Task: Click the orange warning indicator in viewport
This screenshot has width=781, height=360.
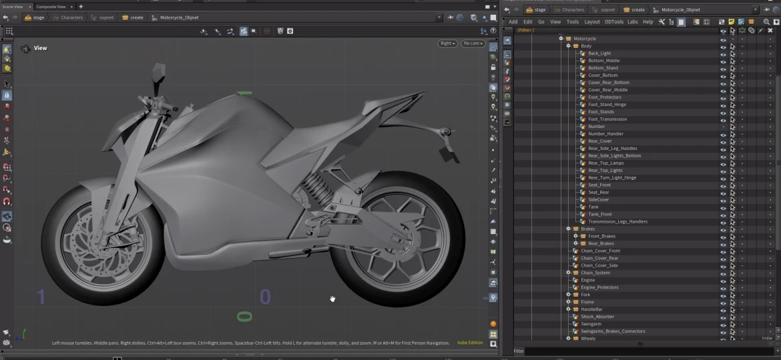Action: pos(493,324)
